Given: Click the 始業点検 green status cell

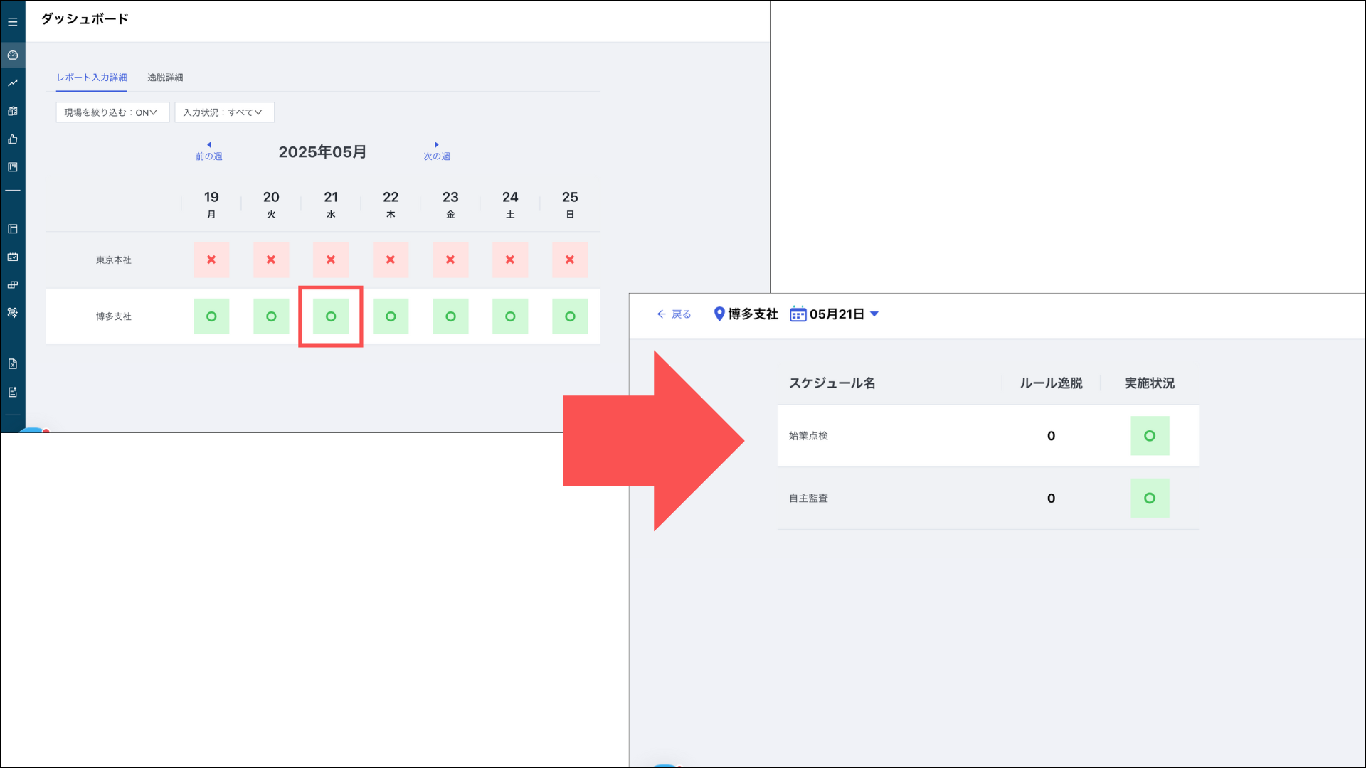Looking at the screenshot, I should (x=1149, y=436).
